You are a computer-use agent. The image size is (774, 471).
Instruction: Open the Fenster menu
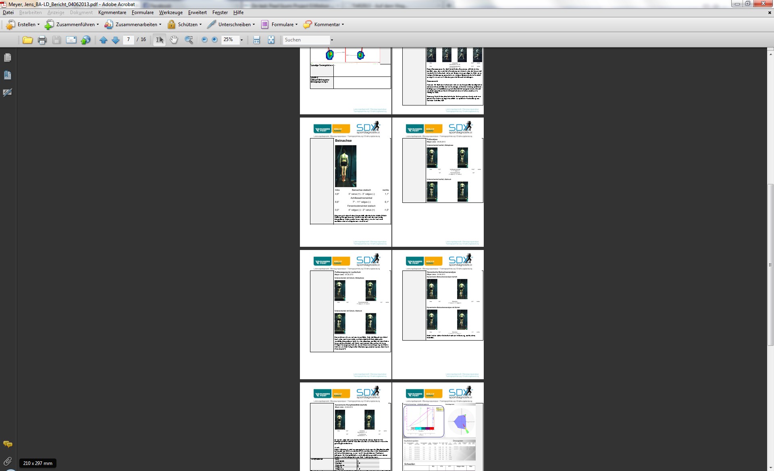[x=220, y=12]
